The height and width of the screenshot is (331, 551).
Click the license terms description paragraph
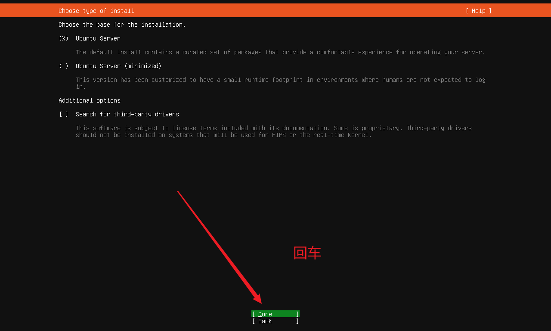click(274, 131)
